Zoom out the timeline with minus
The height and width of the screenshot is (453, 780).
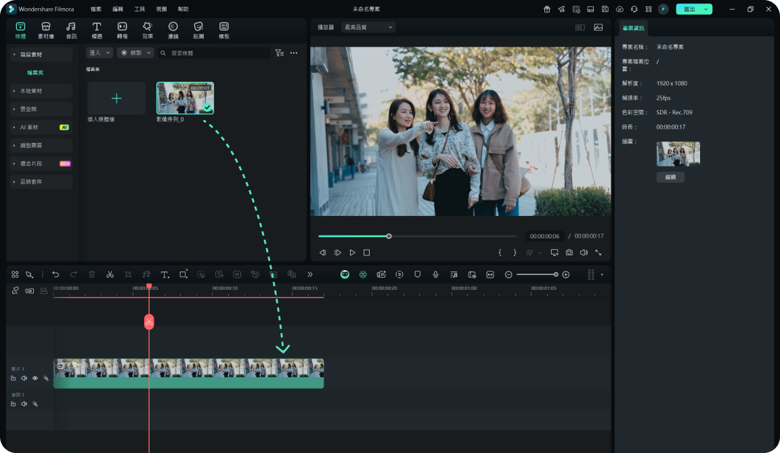[x=508, y=274]
